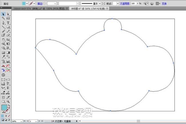This screenshot has height=124, width=186.
Task: Set paint mode to Color
Action: pyautogui.click(x=2, y=116)
